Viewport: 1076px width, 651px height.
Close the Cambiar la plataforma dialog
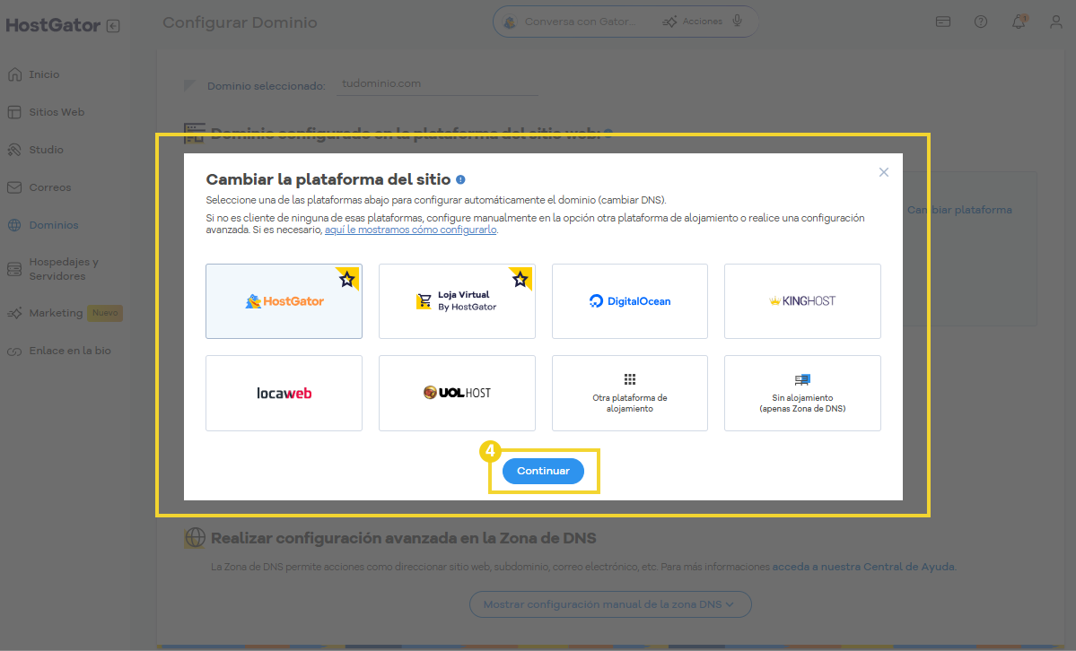pos(884,172)
